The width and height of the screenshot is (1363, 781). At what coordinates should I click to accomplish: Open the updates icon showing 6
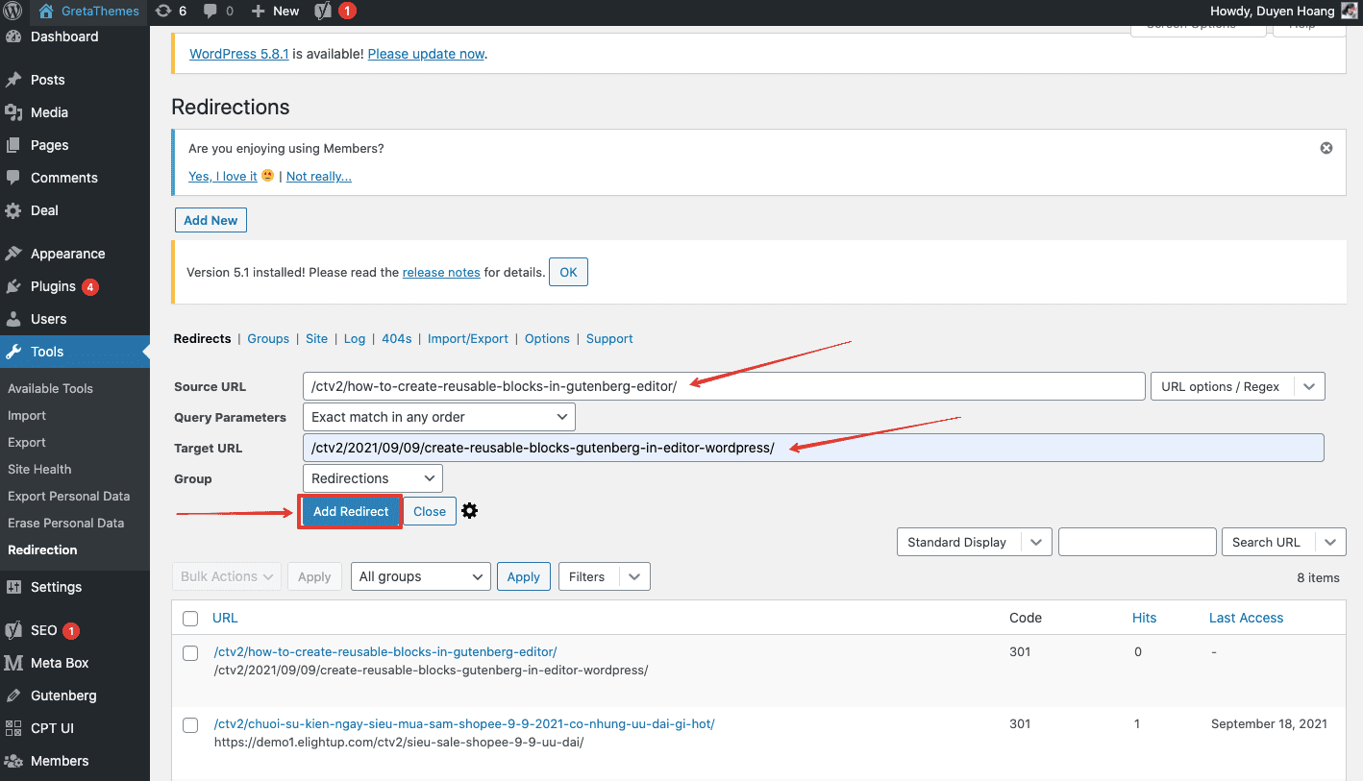click(162, 12)
